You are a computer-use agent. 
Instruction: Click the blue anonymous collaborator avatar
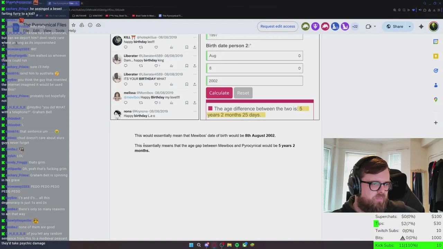[335, 26]
